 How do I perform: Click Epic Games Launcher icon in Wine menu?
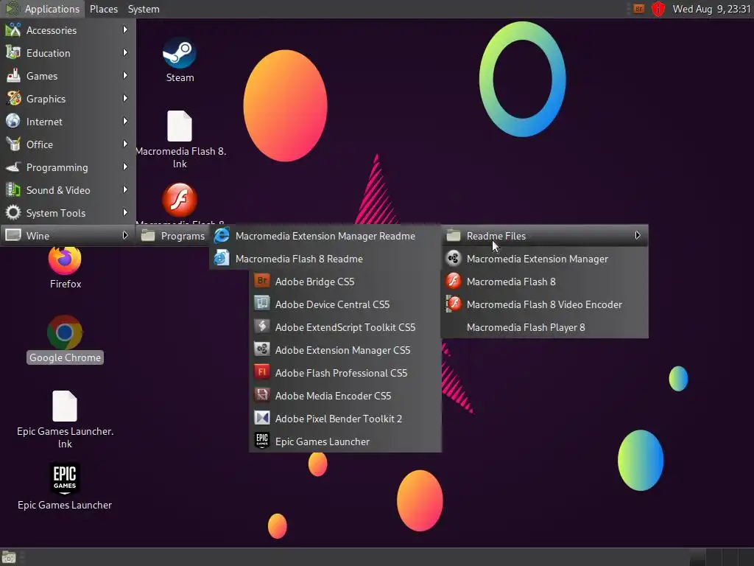(262, 441)
